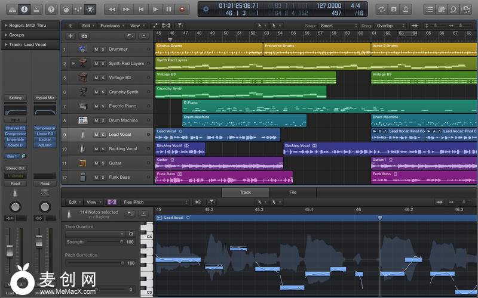
Task: Switch to the File tab in editor
Action: click(x=293, y=193)
